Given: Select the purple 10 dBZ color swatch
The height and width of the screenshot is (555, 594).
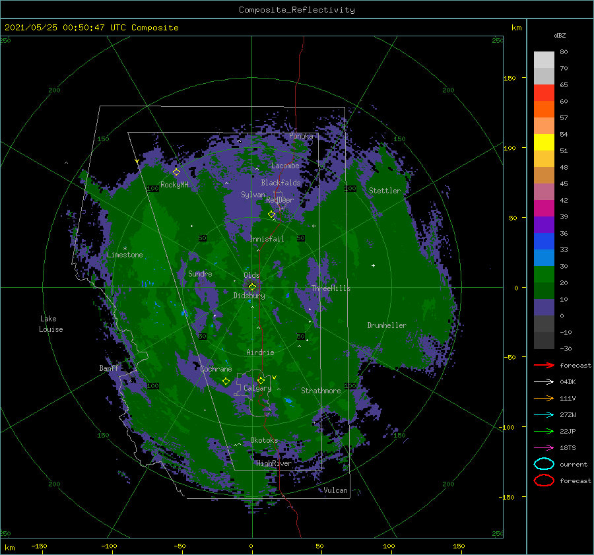Looking at the screenshot, I should 544,307.
